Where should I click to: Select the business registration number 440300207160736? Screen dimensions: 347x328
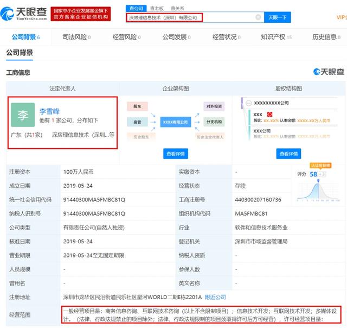tap(258, 200)
